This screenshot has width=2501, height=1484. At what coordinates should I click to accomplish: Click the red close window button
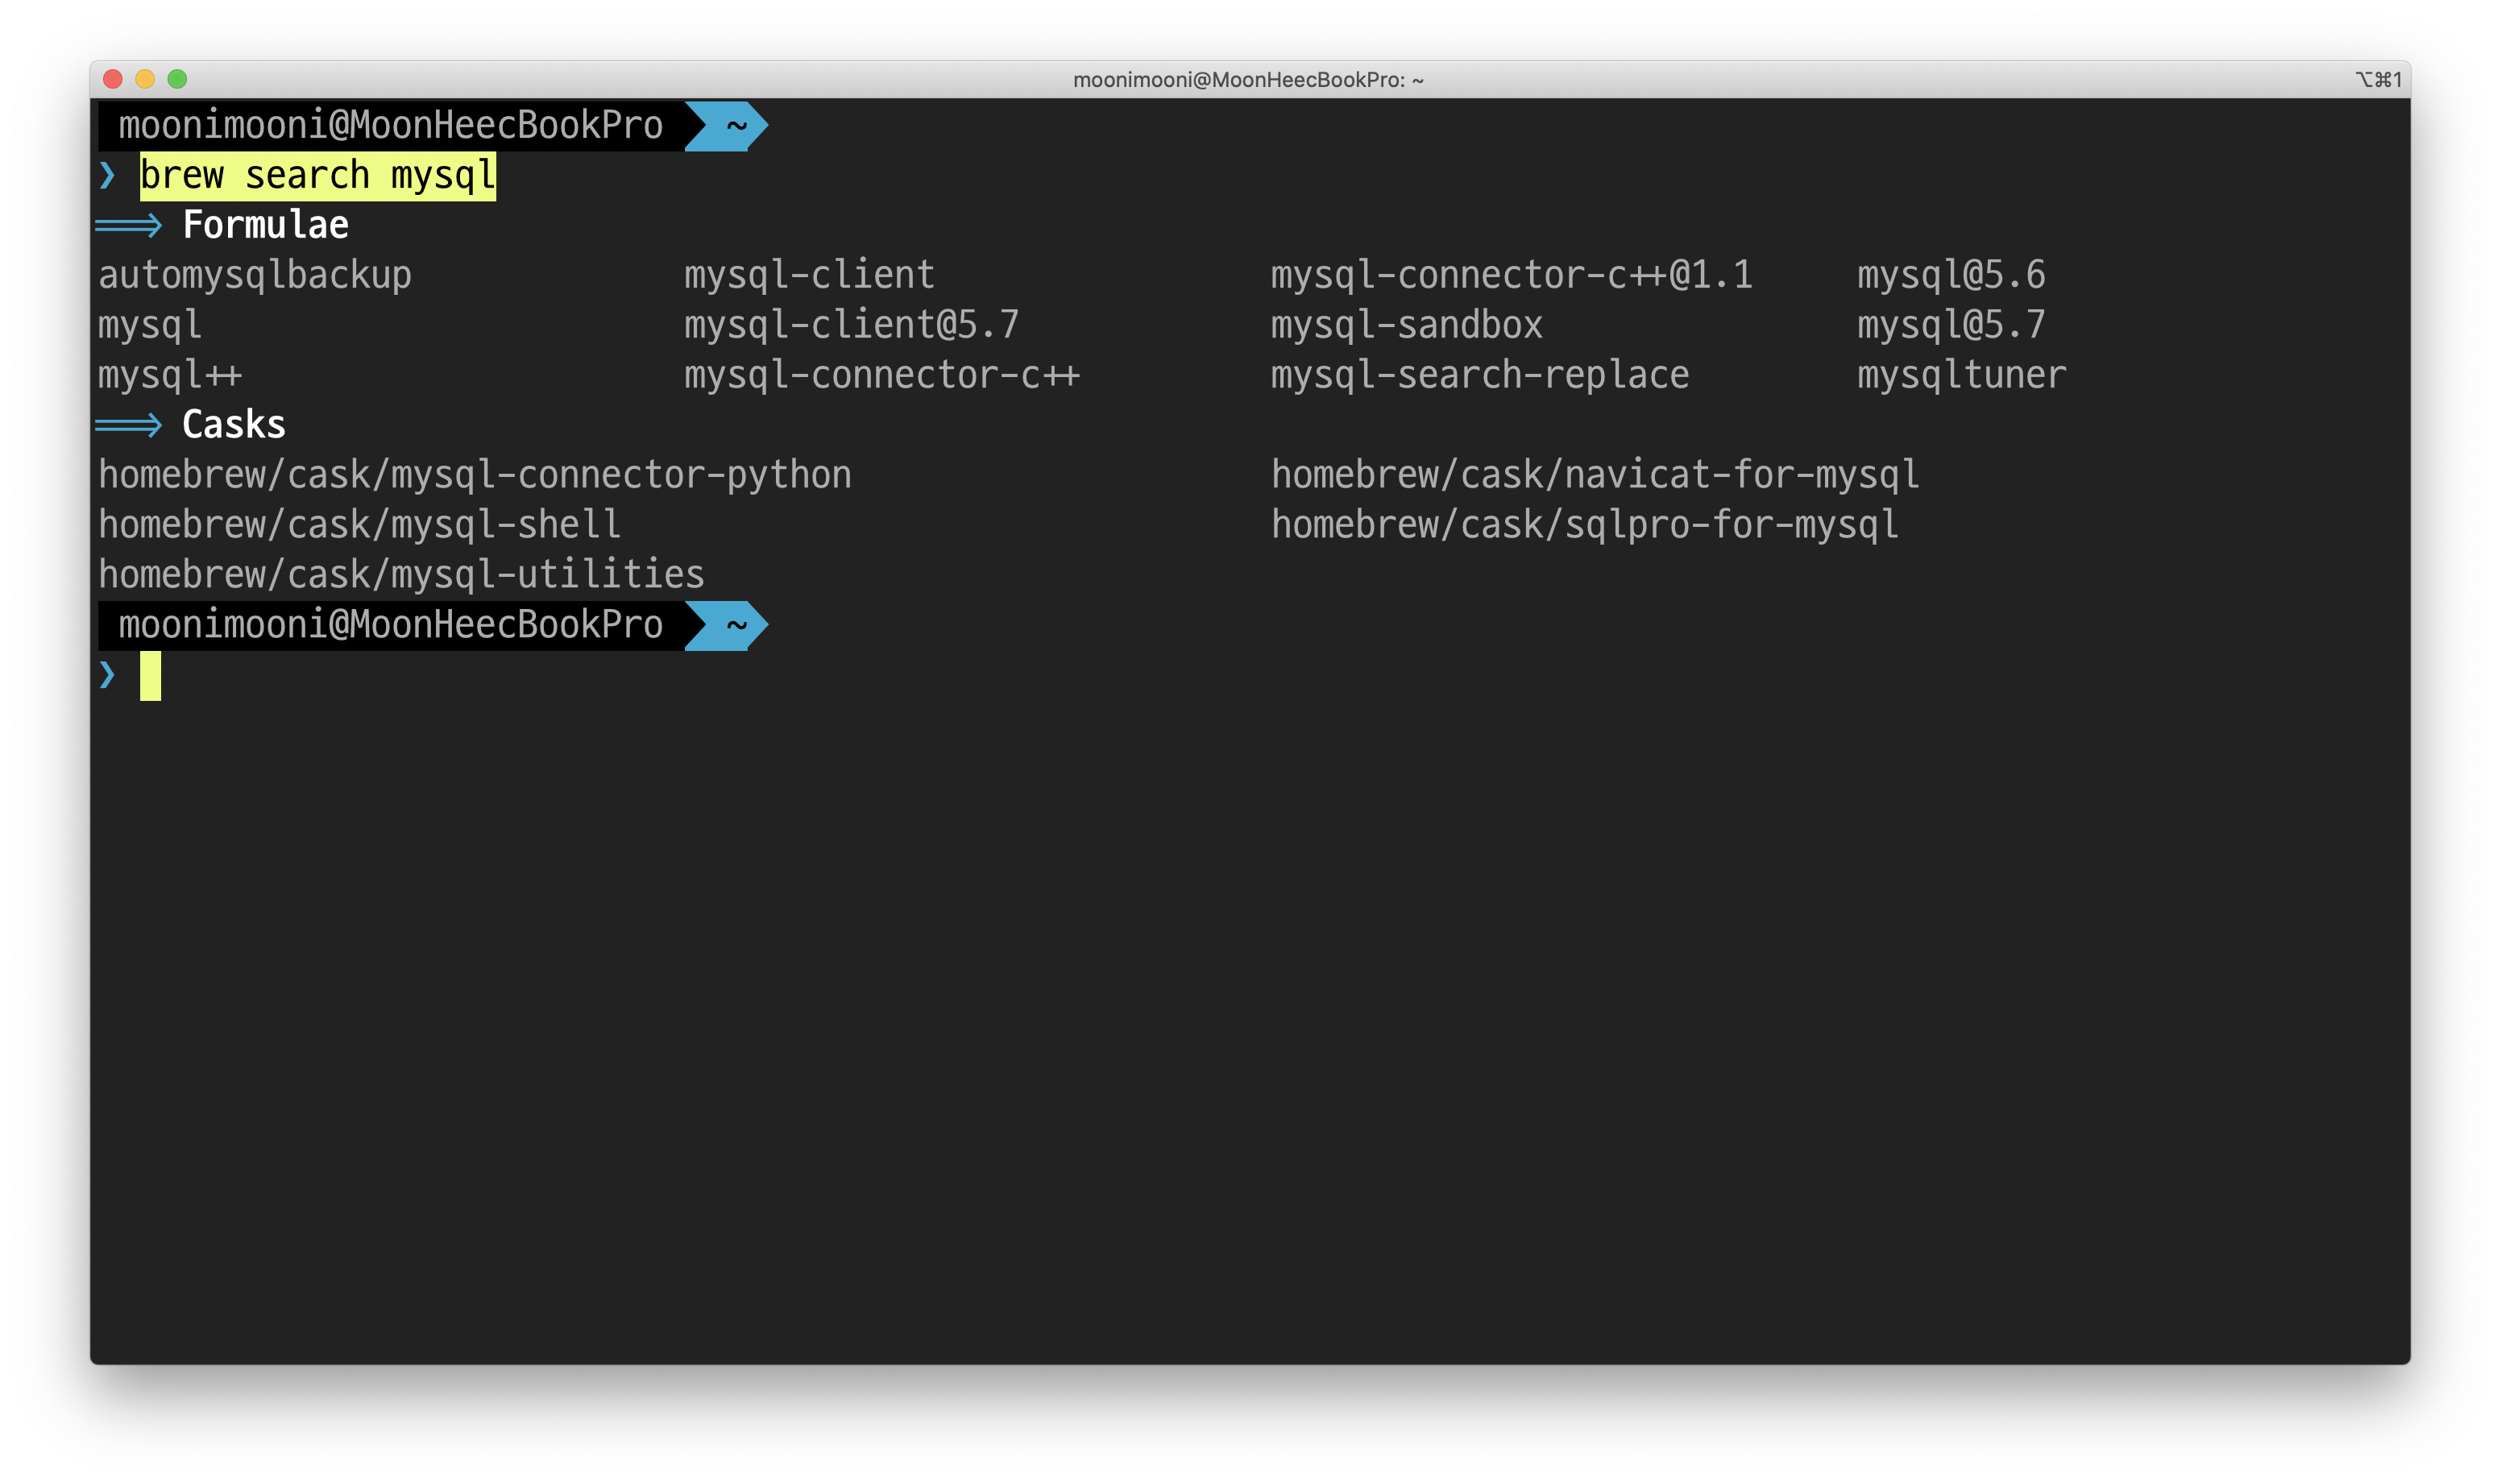(113, 79)
